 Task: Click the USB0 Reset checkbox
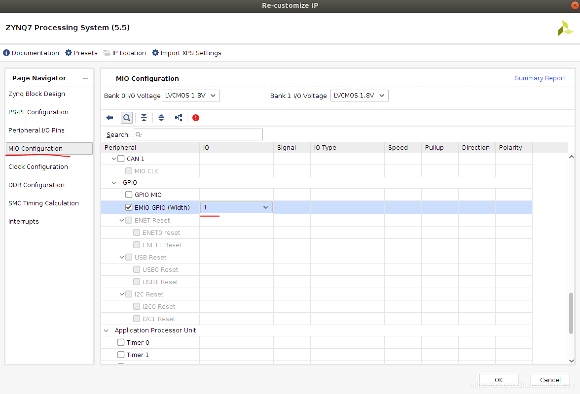point(137,269)
